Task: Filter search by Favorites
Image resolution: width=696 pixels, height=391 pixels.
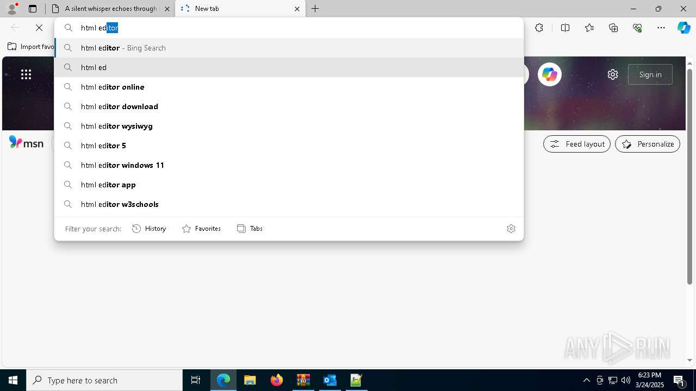Action: [201, 229]
